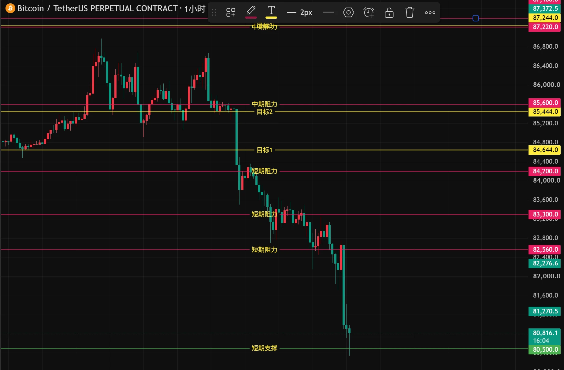564x370 pixels.
Task: Select the line anchor handle square
Action: pos(476,18)
